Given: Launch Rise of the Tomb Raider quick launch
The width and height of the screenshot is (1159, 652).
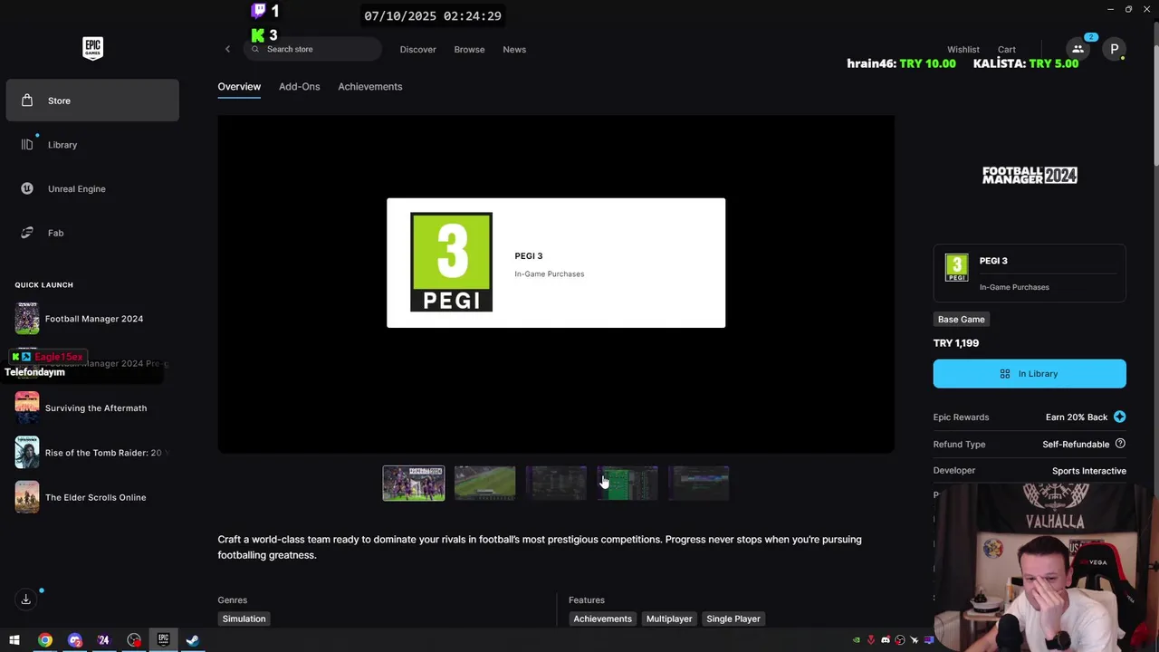Looking at the screenshot, I should (91, 453).
